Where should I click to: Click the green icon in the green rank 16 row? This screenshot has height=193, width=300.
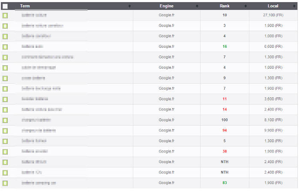tap(5, 47)
